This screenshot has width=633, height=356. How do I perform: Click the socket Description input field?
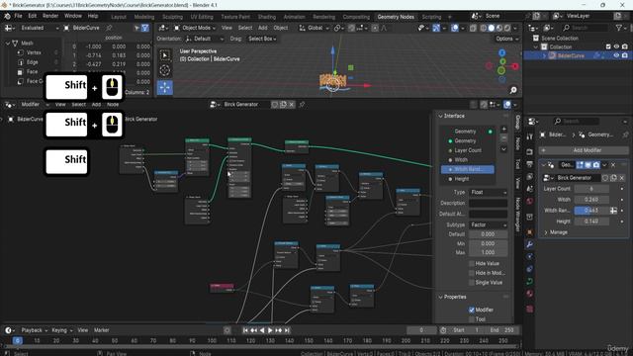point(488,203)
